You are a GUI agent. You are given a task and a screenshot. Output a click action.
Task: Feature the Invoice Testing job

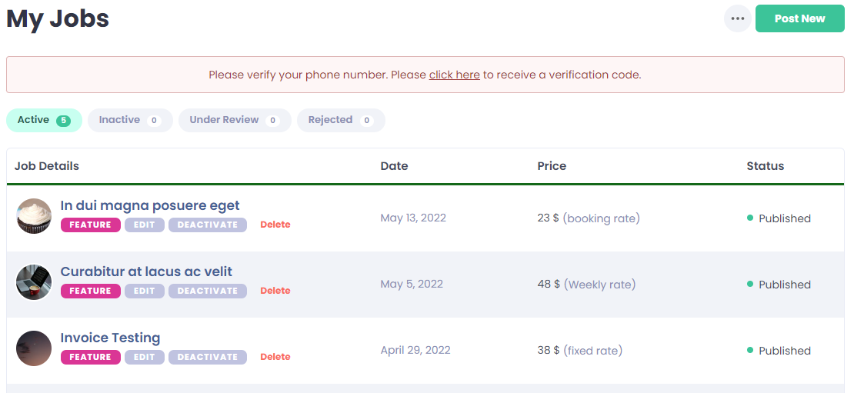click(x=91, y=357)
